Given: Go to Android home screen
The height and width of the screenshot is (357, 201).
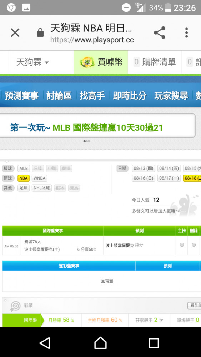Looking at the screenshot, I should point(100,343).
